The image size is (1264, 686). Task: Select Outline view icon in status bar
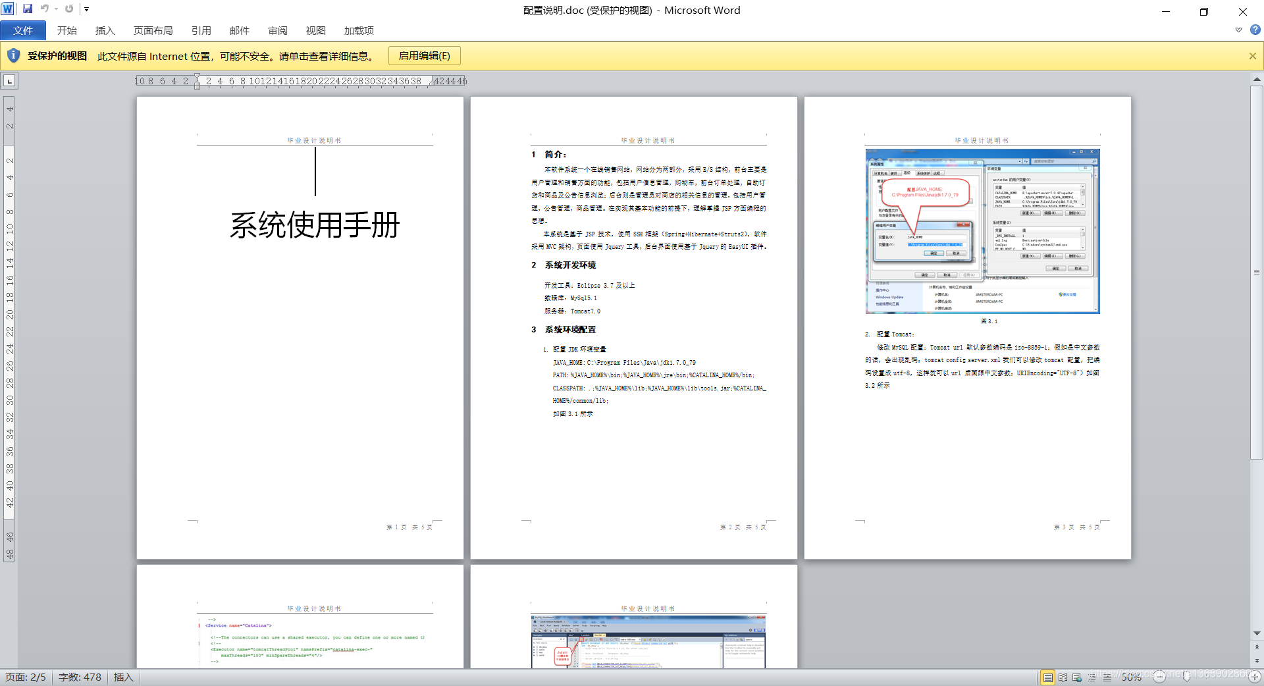(1092, 677)
